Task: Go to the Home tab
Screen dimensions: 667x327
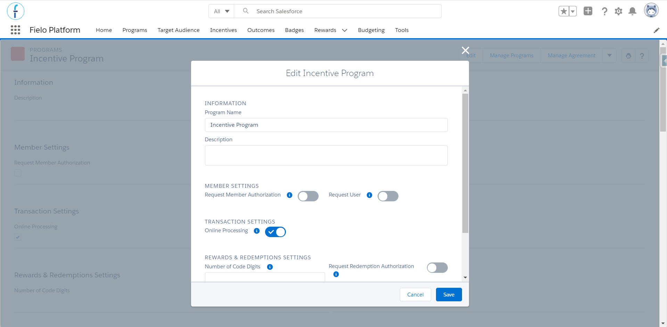Action: click(x=104, y=30)
